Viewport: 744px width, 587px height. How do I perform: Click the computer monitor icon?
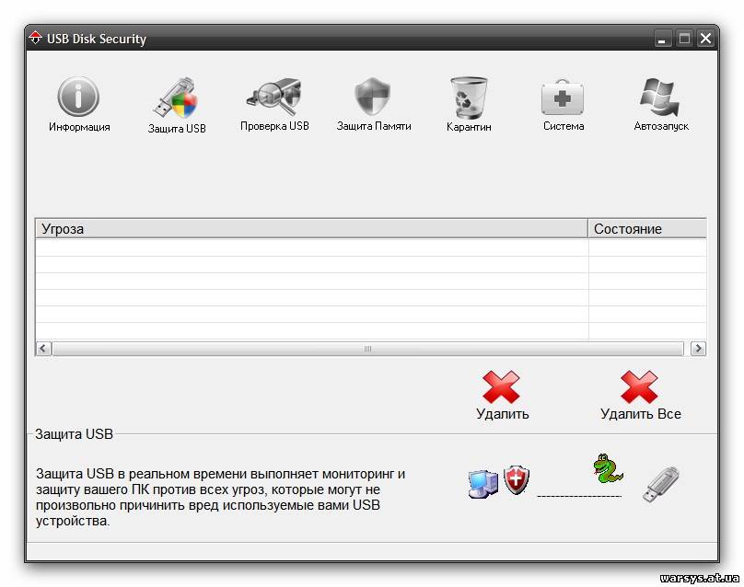tap(483, 483)
